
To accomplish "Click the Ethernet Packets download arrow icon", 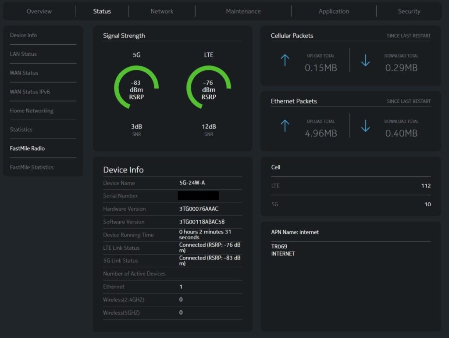I will 365,126.
